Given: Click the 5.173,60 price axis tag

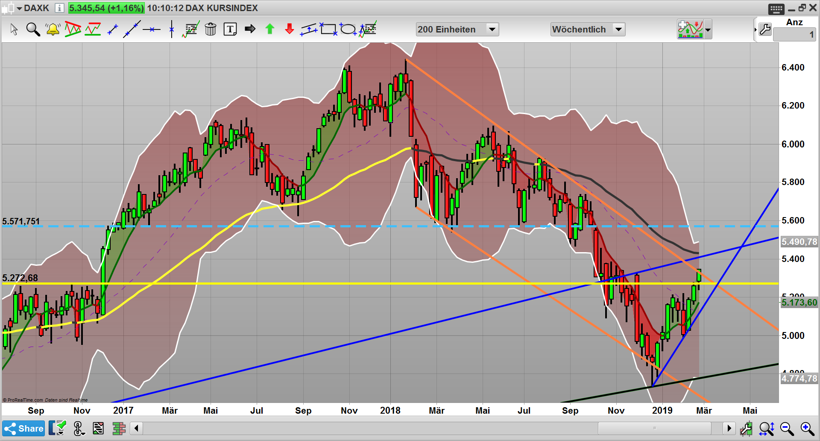Looking at the screenshot, I should (799, 303).
